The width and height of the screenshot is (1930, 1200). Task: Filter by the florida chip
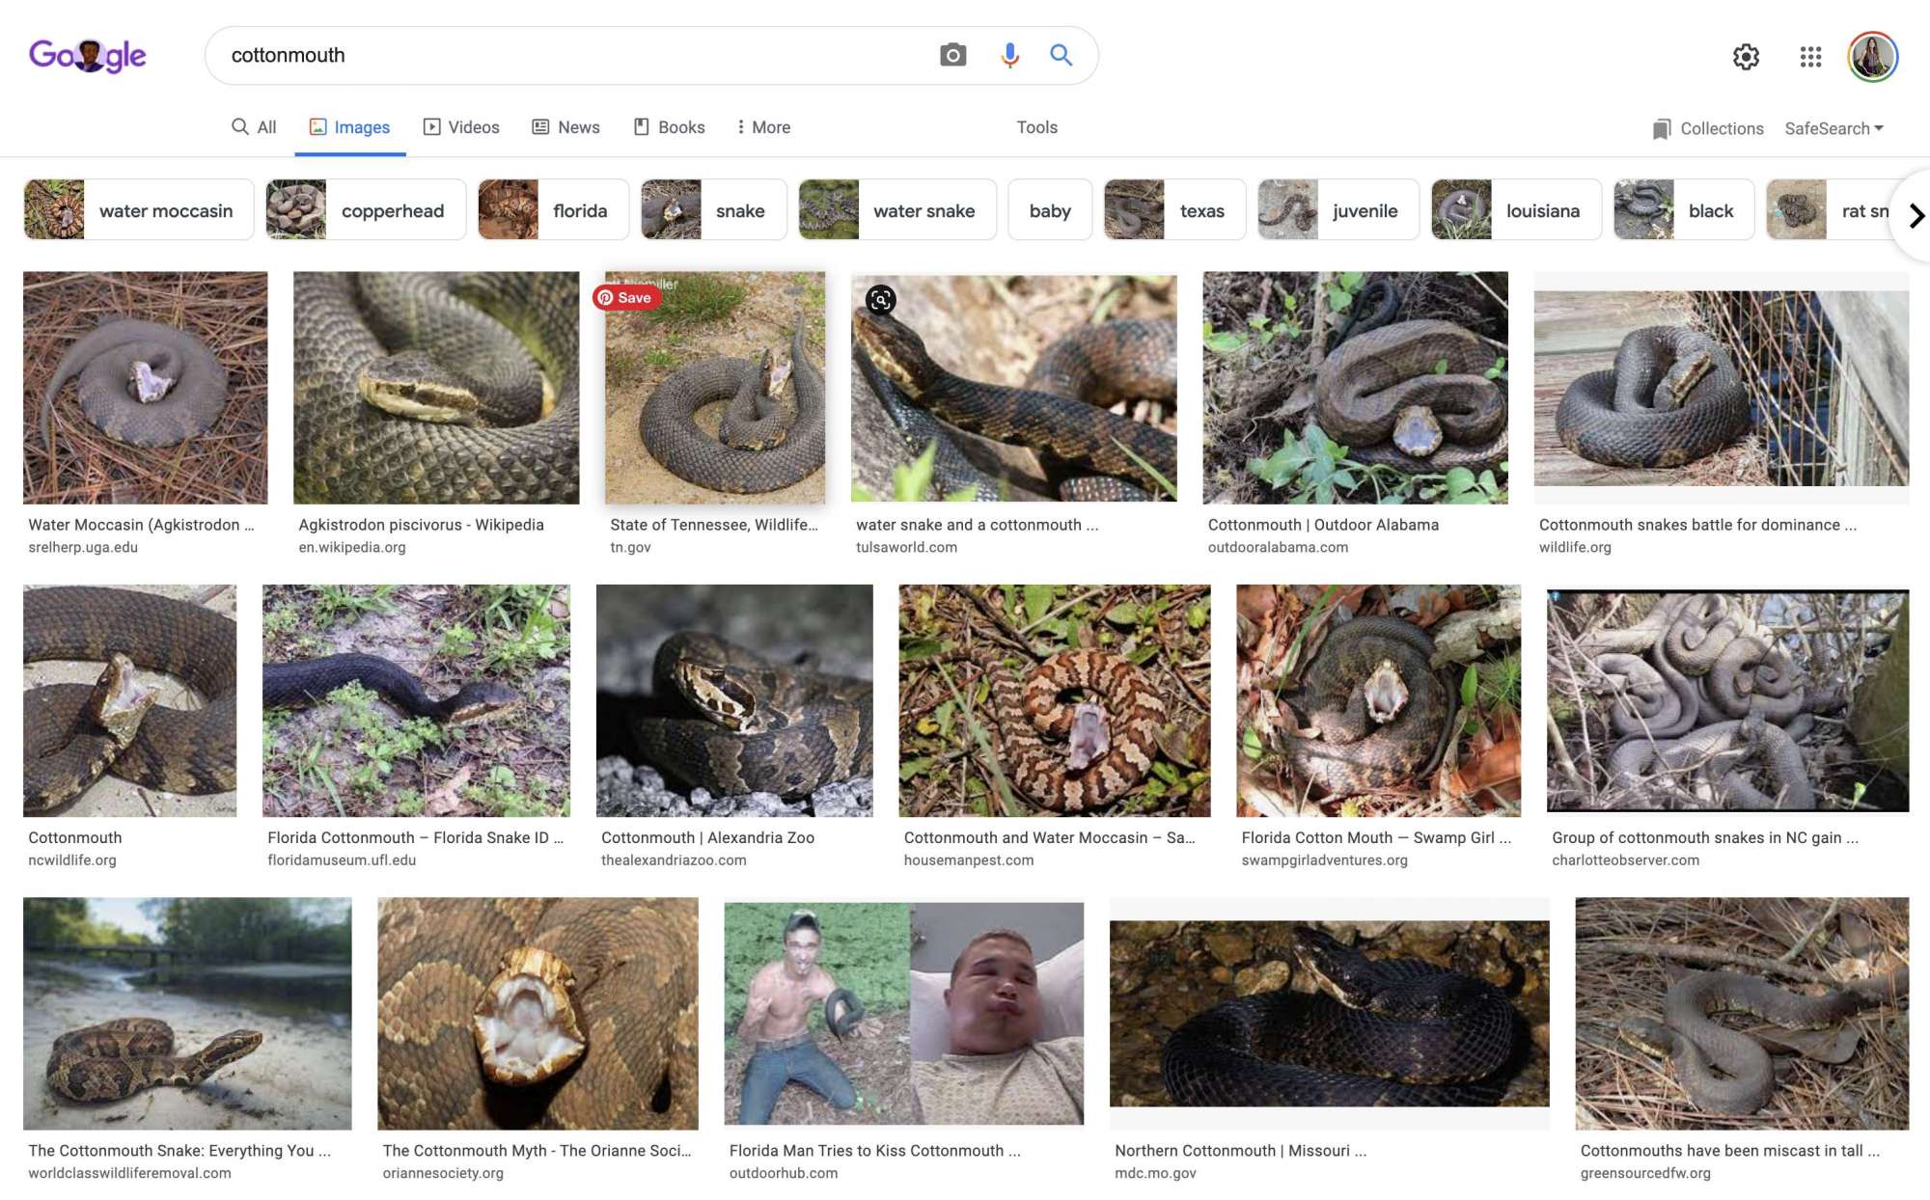pyautogui.click(x=553, y=209)
